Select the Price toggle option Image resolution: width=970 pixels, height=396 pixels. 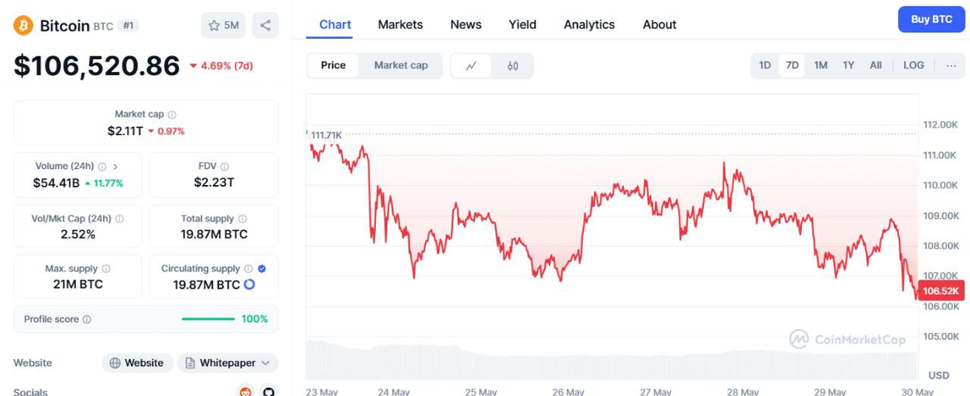pos(333,65)
